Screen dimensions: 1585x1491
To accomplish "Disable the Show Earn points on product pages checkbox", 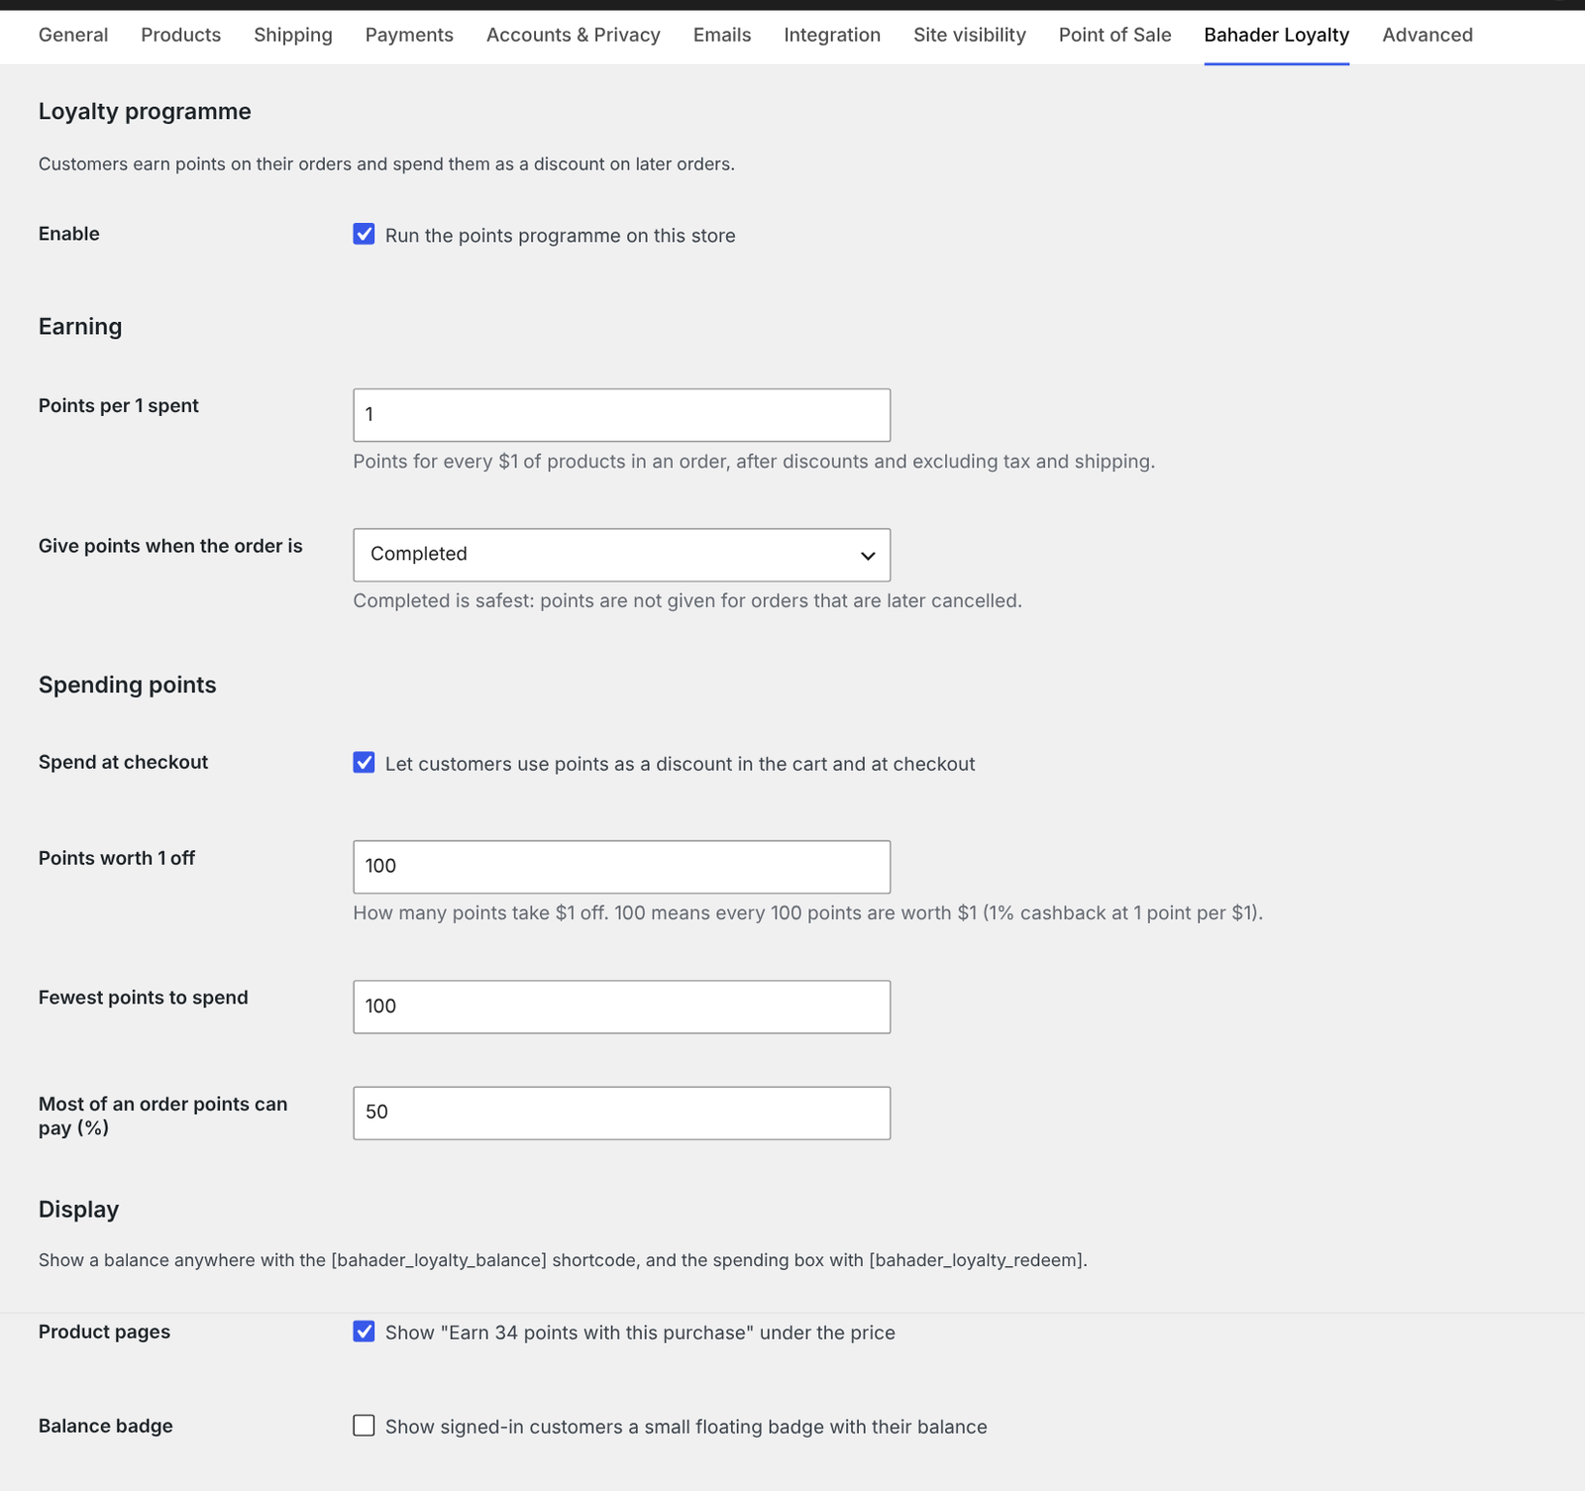I will coord(364,1331).
